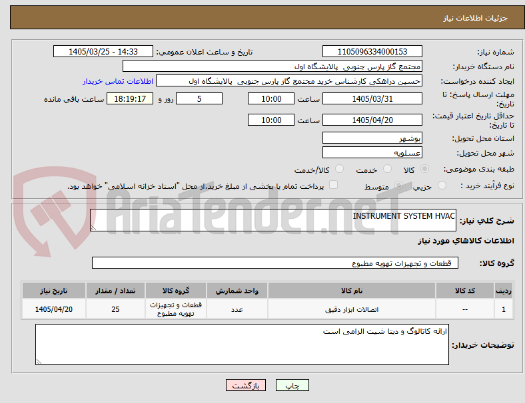The width and height of the screenshot is (525, 403).
Task: Click the نام دستگاه خریدار label
Action: click(483, 67)
